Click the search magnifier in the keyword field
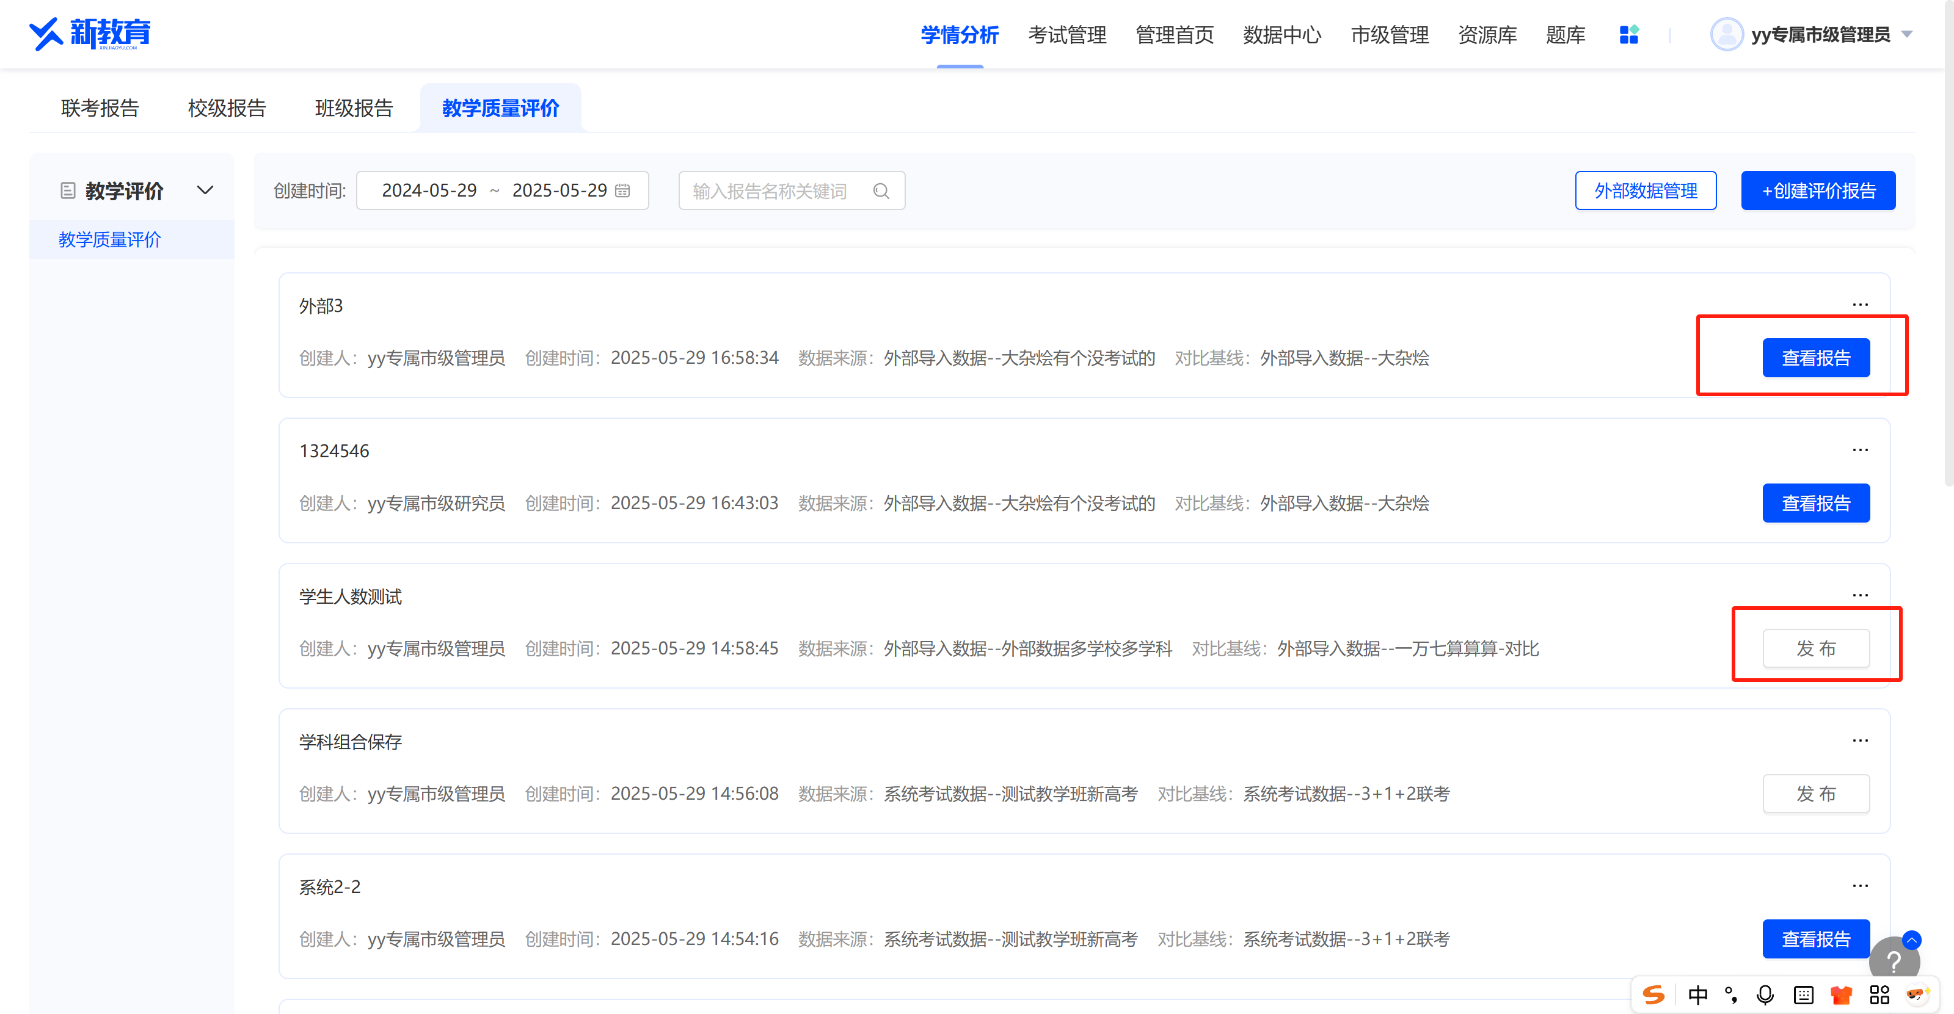The height and width of the screenshot is (1014, 1954). point(881,191)
